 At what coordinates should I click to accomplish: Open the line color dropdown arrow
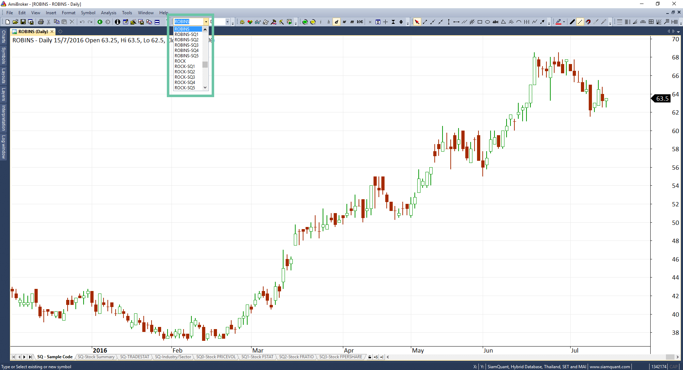(x=564, y=22)
